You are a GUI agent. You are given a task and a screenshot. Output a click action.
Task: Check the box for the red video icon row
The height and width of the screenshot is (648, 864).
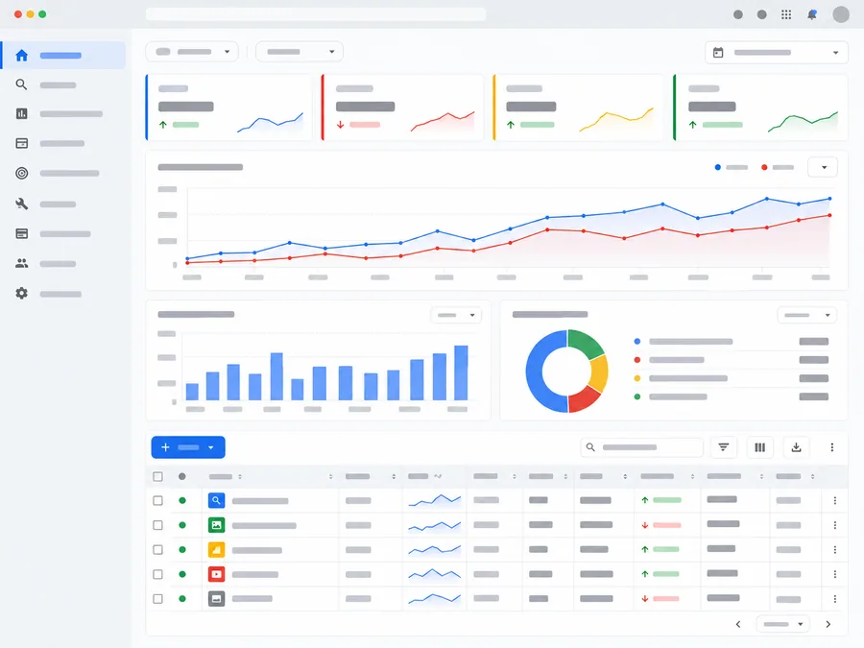coord(157,574)
